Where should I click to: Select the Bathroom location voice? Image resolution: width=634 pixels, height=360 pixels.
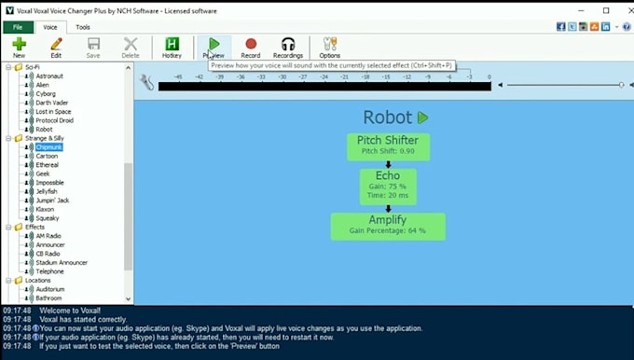pos(48,298)
